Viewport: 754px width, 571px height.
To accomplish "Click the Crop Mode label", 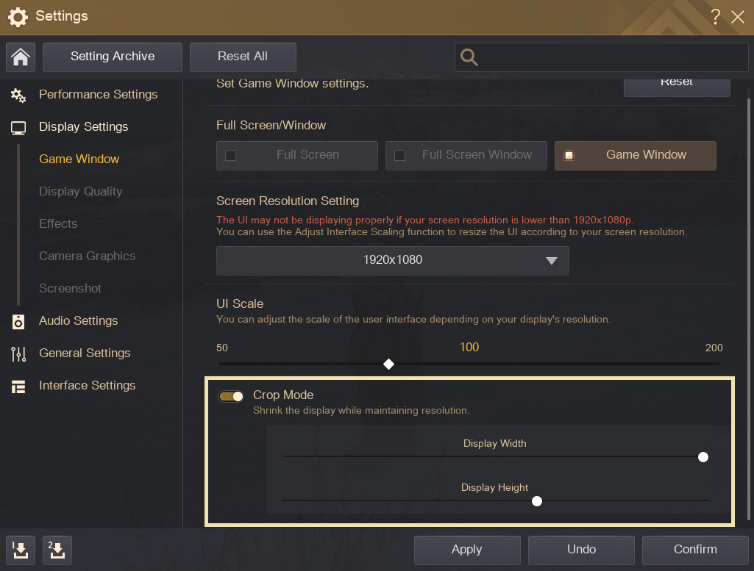I will [x=283, y=395].
